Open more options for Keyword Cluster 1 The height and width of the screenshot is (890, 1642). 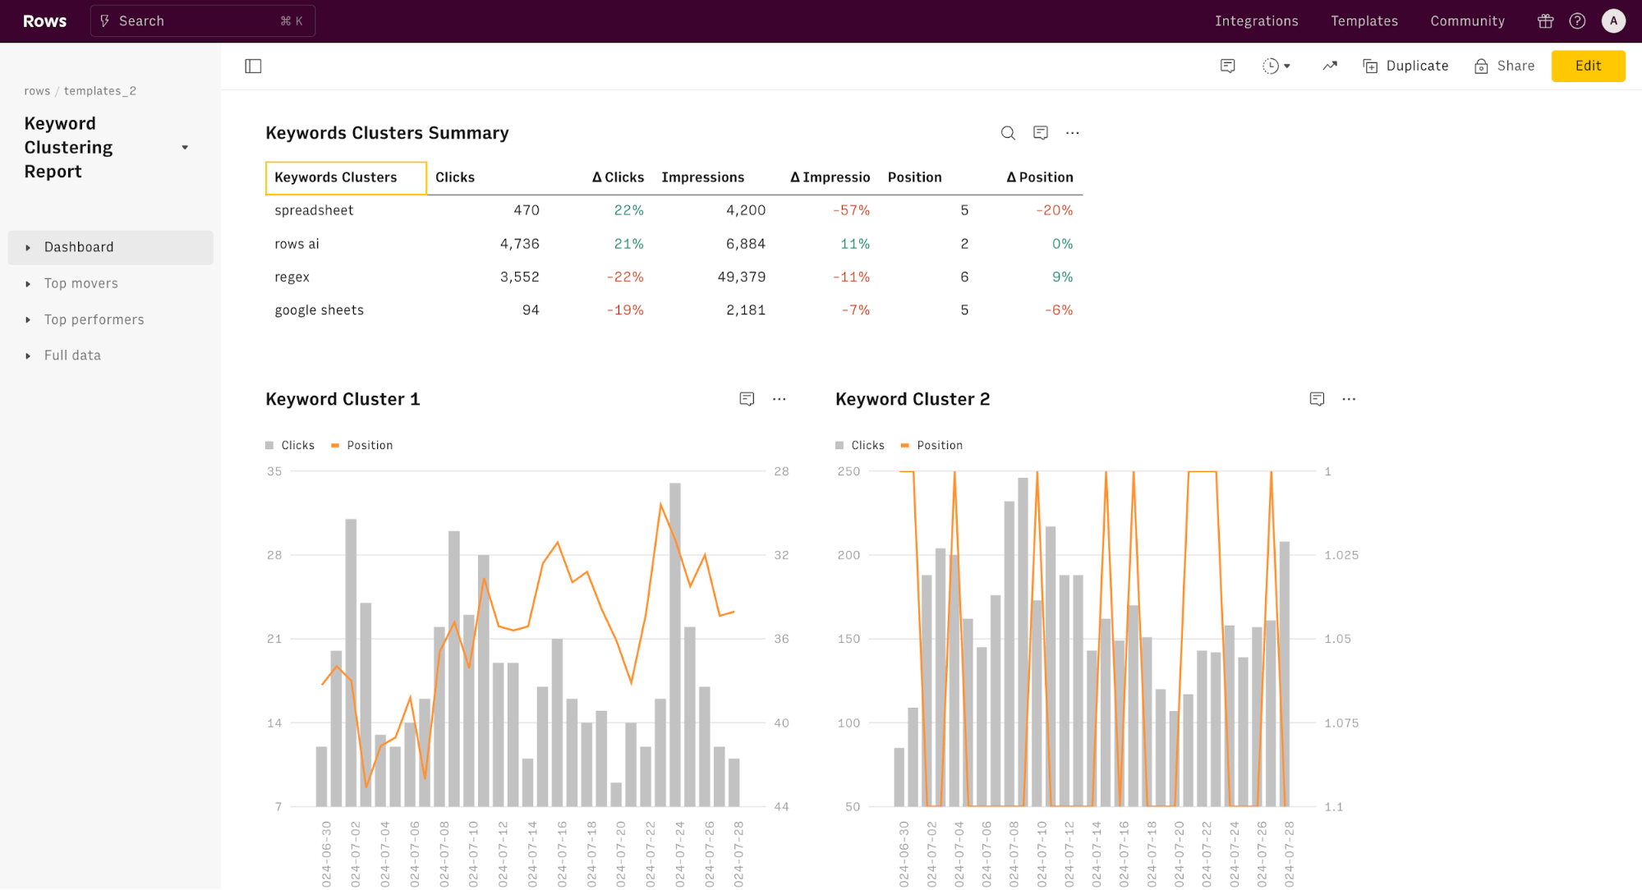point(779,399)
